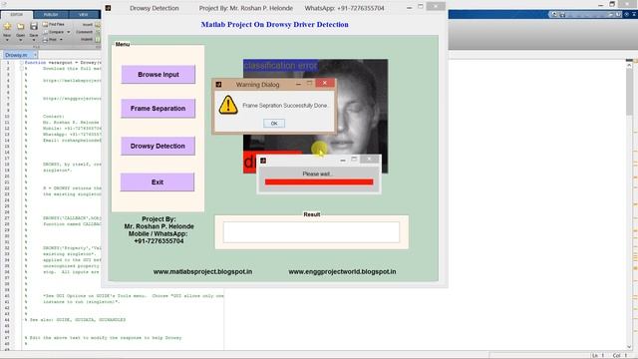Click the Print tool in the toolstrip
The height and width of the screenshot is (359, 638).
click(51, 40)
